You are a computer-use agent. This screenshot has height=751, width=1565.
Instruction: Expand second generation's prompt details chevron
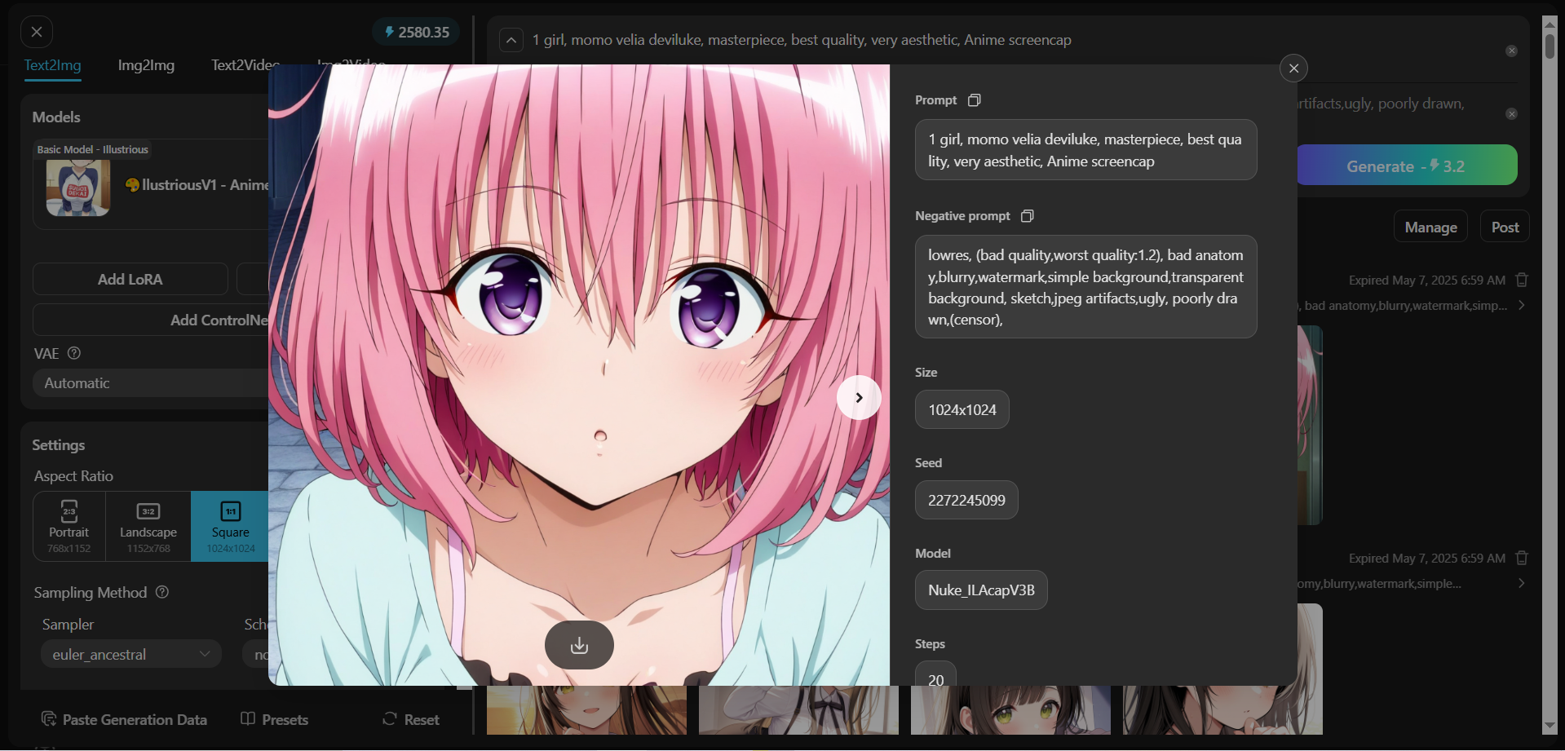point(1522,583)
